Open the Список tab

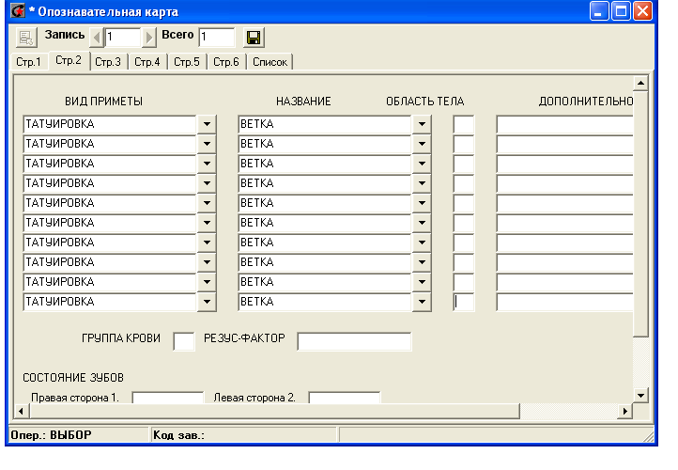coord(270,62)
